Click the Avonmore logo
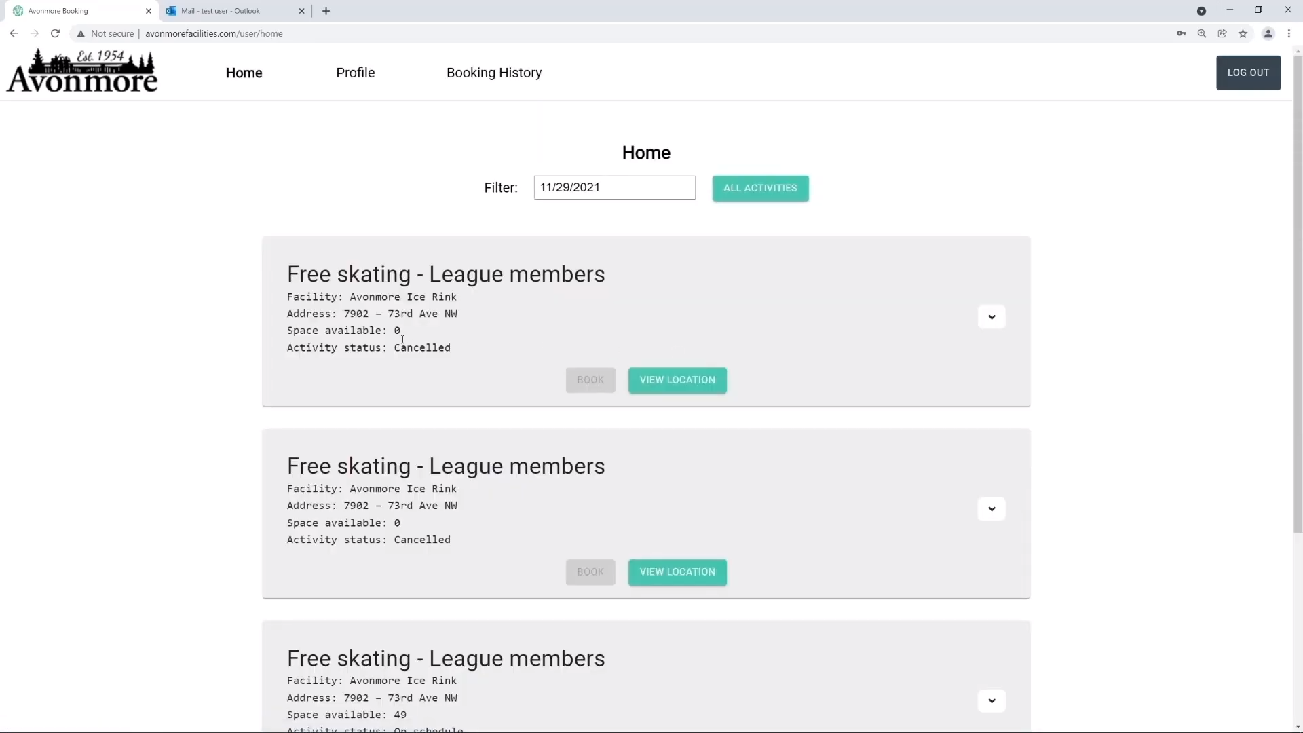The image size is (1303, 733). tap(81, 70)
